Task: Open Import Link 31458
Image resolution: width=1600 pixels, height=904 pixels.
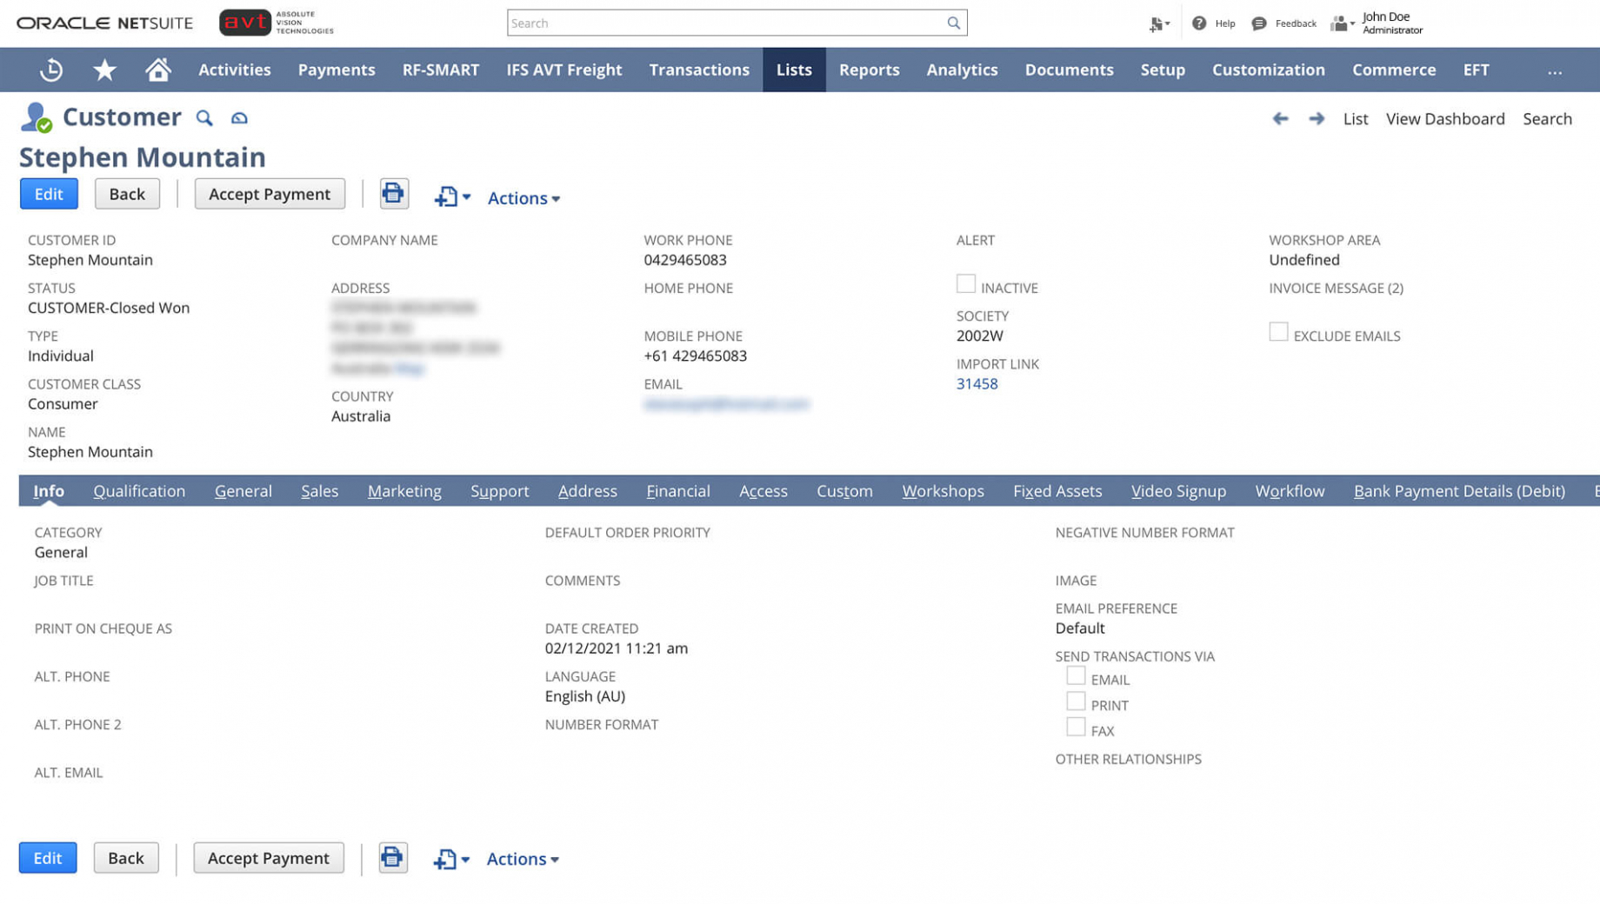Action: [977, 383]
